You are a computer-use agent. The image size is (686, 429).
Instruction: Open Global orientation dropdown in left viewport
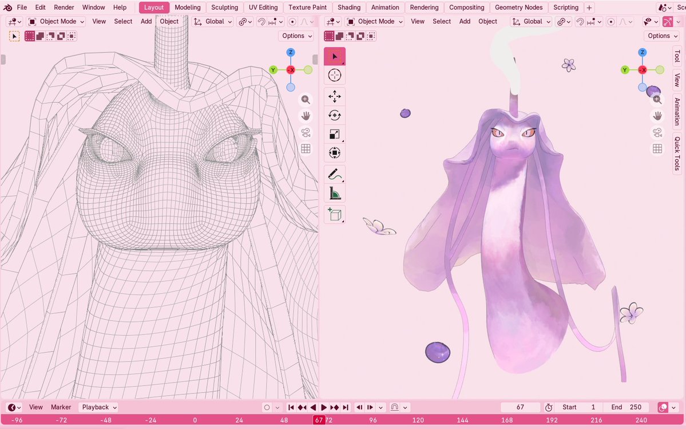[x=213, y=21]
